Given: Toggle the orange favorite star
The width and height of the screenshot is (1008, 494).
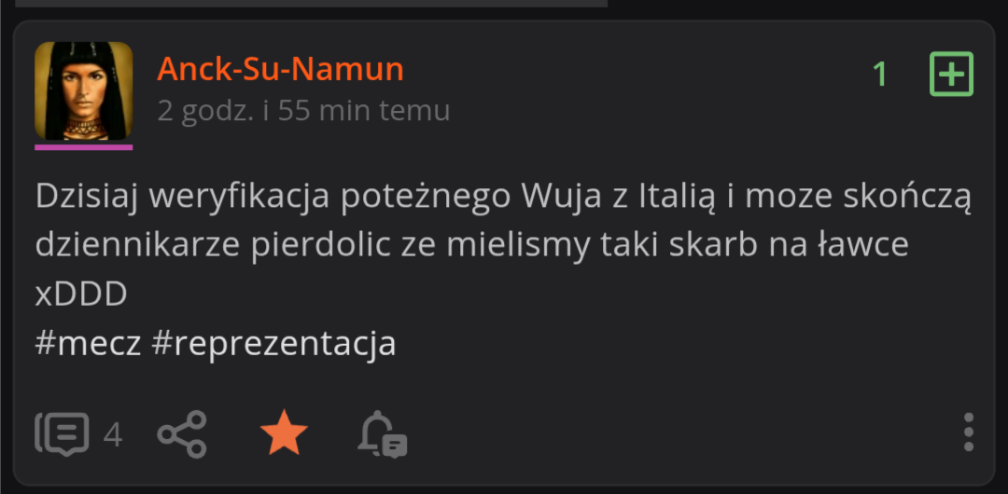Looking at the screenshot, I should tap(284, 433).
